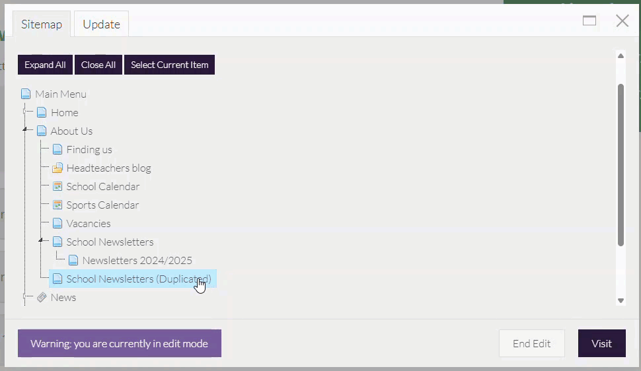Select School Newsletters (Duplicated) in tree
The width and height of the screenshot is (641, 371).
pyautogui.click(x=138, y=279)
